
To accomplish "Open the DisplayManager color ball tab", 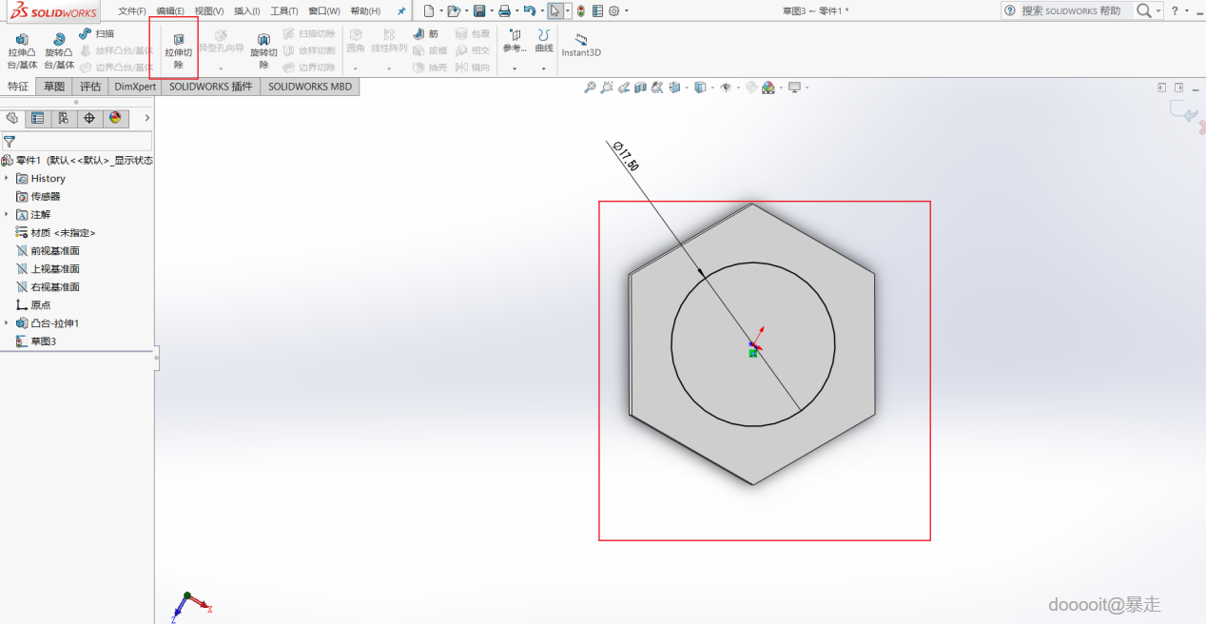I will click(115, 118).
